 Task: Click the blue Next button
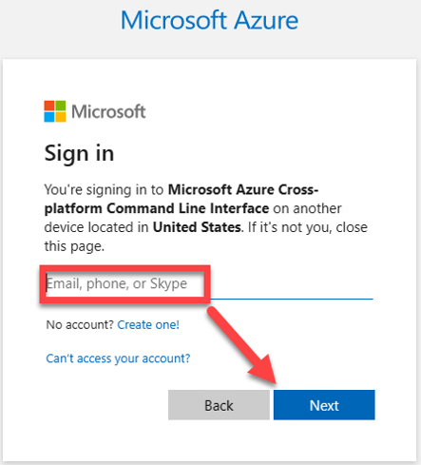pyautogui.click(x=324, y=405)
